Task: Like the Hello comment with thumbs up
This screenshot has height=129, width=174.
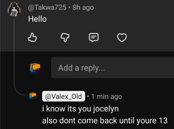Action: coord(33,37)
